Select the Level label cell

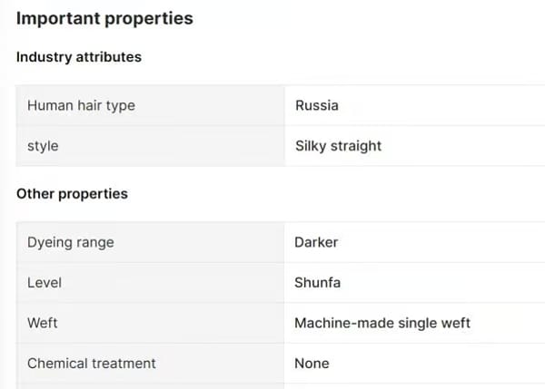tap(44, 283)
